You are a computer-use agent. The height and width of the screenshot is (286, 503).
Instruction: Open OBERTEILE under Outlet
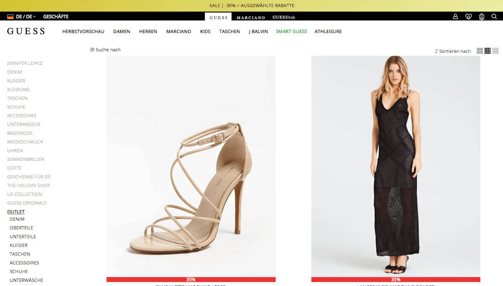click(22, 228)
